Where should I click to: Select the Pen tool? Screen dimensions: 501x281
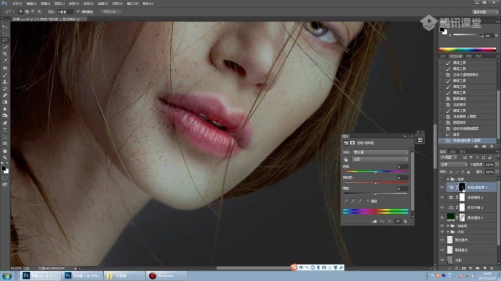click(5, 123)
